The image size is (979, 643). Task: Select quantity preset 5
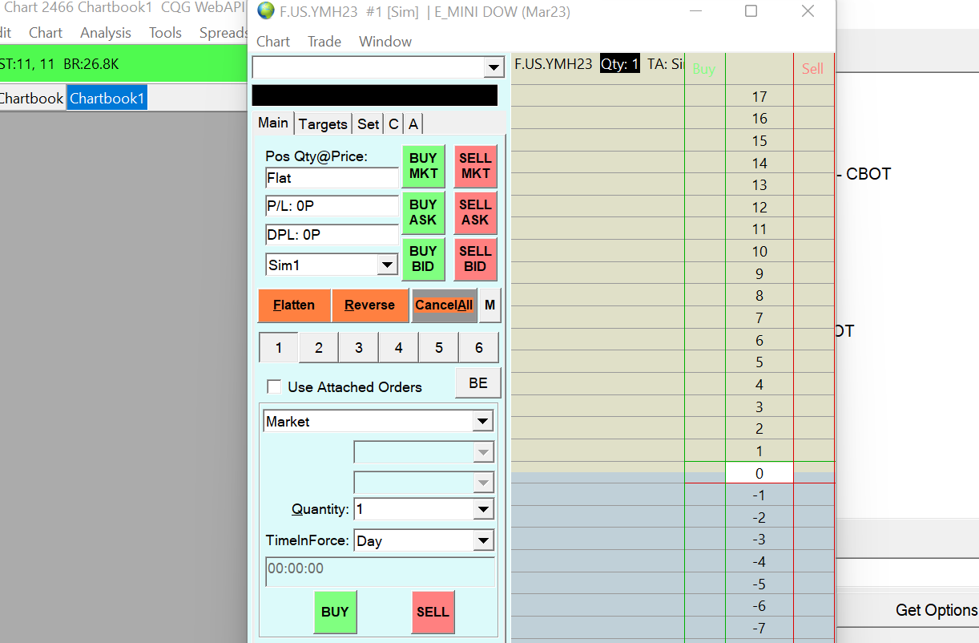point(439,348)
